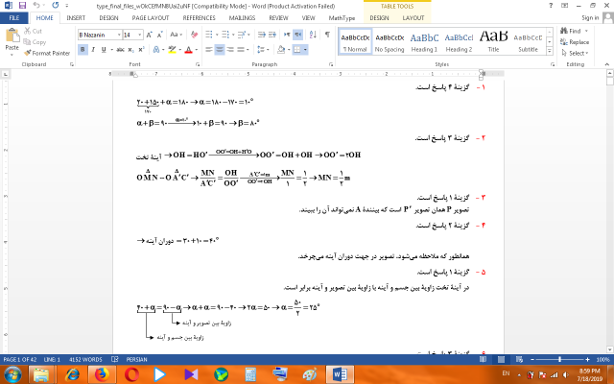This screenshot has width=614, height=384.
Task: Click the word count in status bar
Action: click(x=85, y=359)
